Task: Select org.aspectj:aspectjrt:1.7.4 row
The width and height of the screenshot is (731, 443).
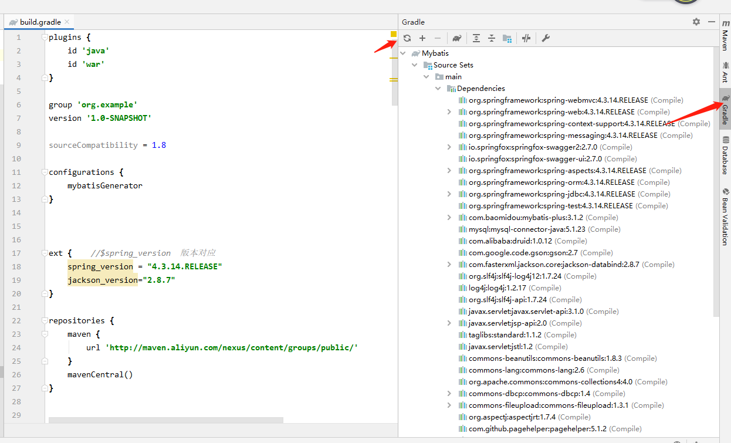Action: 524,417
